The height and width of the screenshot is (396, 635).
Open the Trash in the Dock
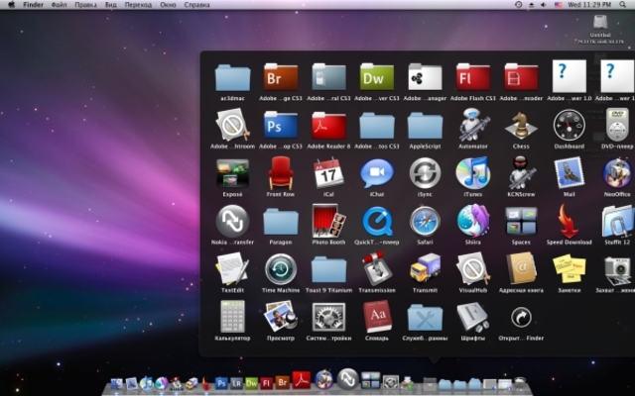[520, 383]
